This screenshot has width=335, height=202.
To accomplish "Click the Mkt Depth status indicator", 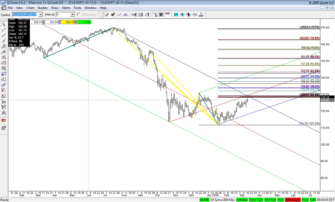I will click(x=293, y=200).
